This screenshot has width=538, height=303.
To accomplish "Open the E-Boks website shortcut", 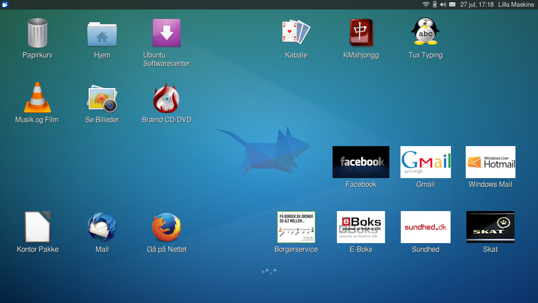I will tap(361, 227).
